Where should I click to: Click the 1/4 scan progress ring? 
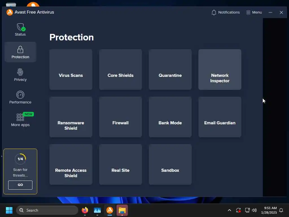tap(20, 159)
